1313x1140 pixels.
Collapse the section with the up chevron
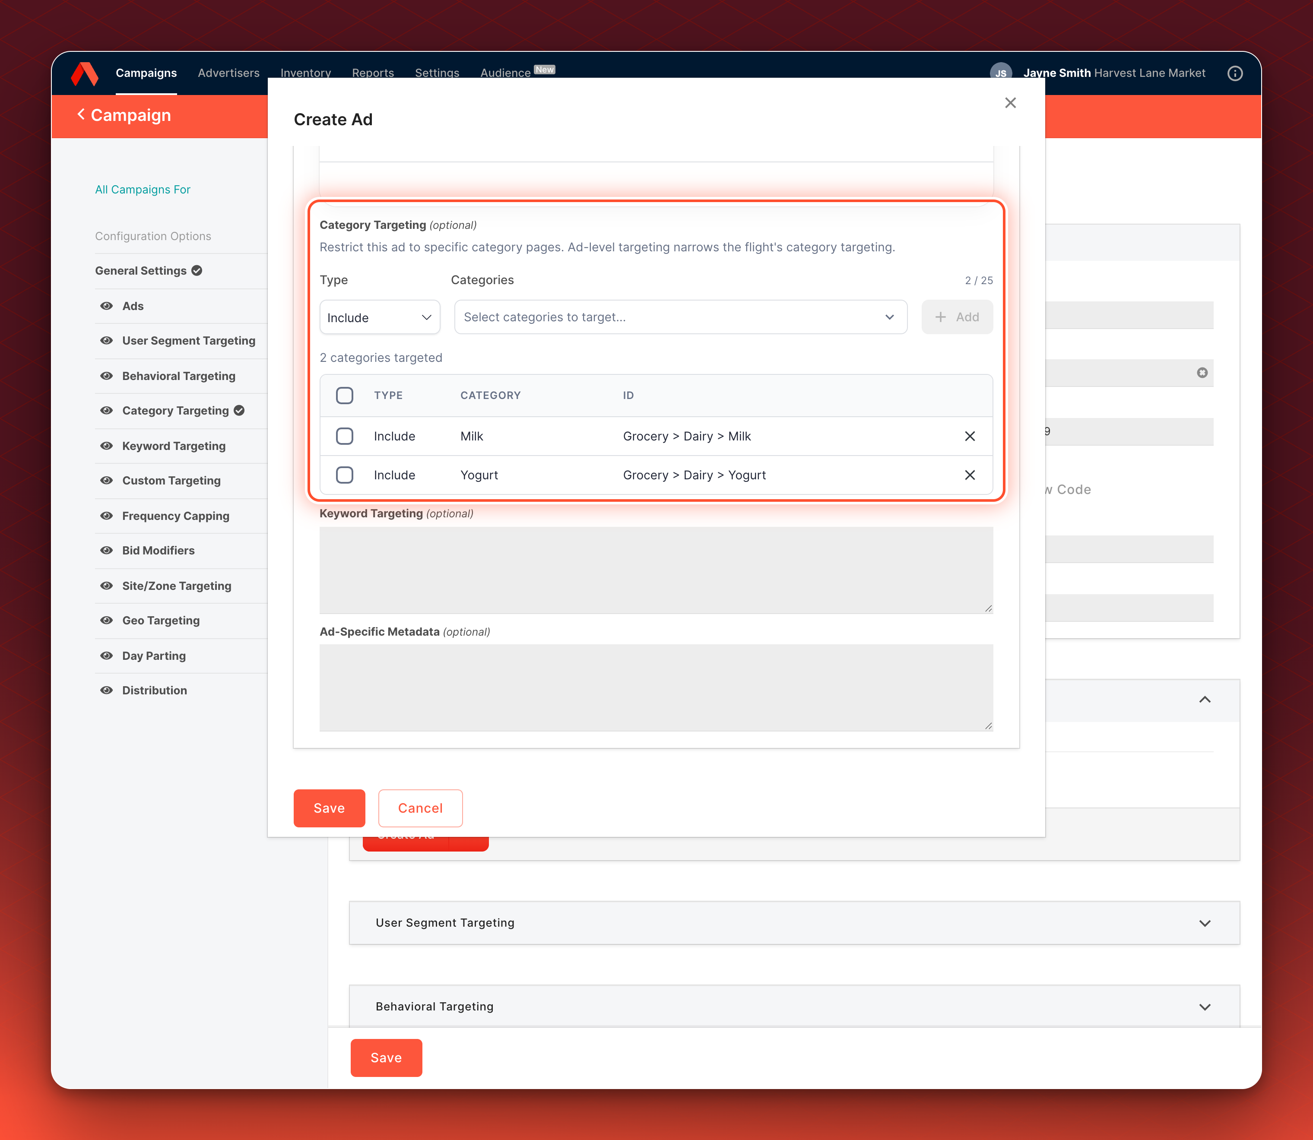[1204, 700]
